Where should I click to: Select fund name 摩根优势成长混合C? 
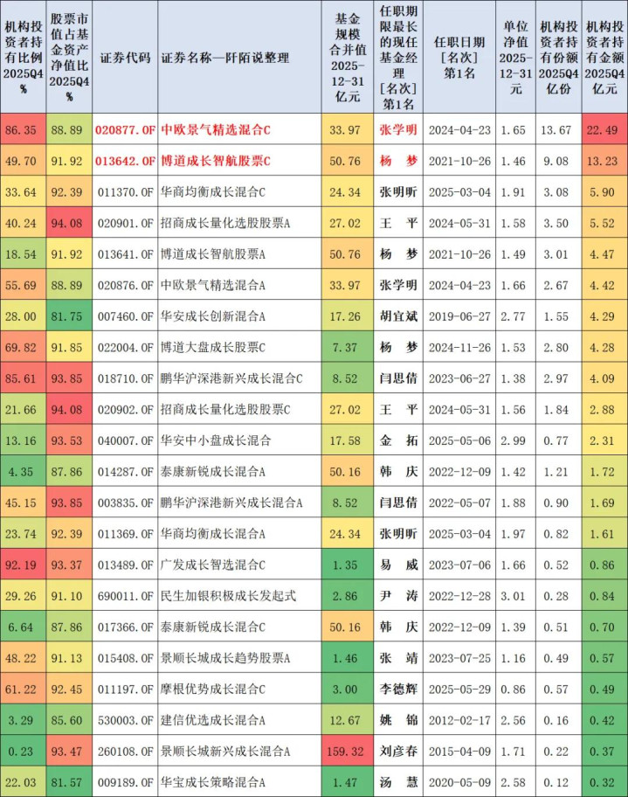click(x=213, y=690)
